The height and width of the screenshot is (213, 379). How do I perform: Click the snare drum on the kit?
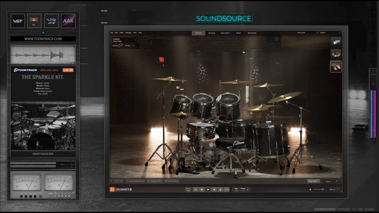click(x=201, y=130)
